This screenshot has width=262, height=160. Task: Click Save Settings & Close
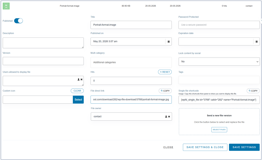(x=205, y=147)
